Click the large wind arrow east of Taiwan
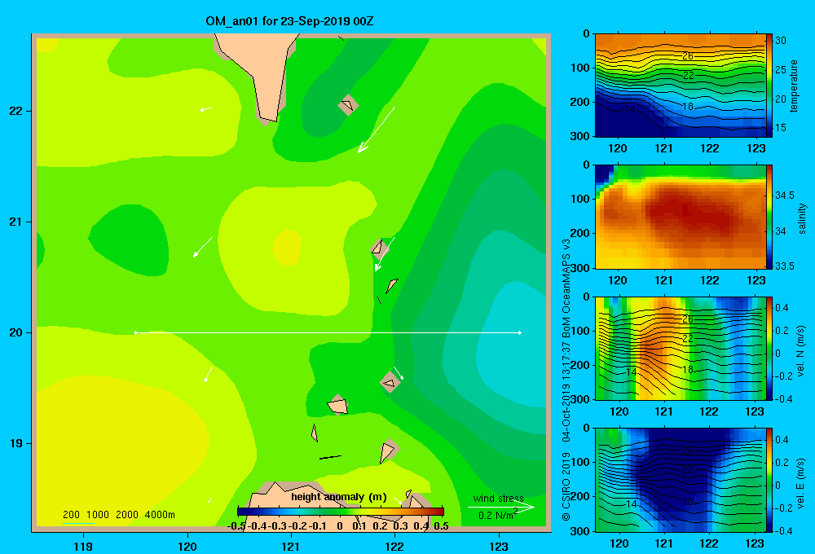The width and height of the screenshot is (815, 554). pos(376,130)
